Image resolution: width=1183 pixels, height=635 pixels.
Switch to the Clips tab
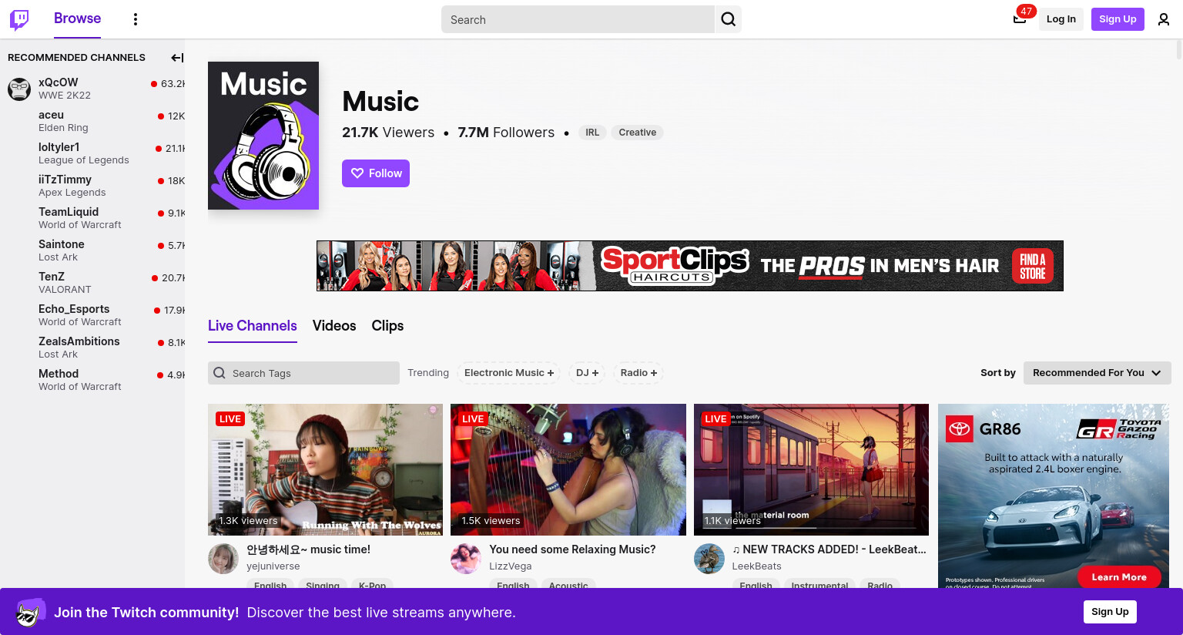pyautogui.click(x=387, y=326)
